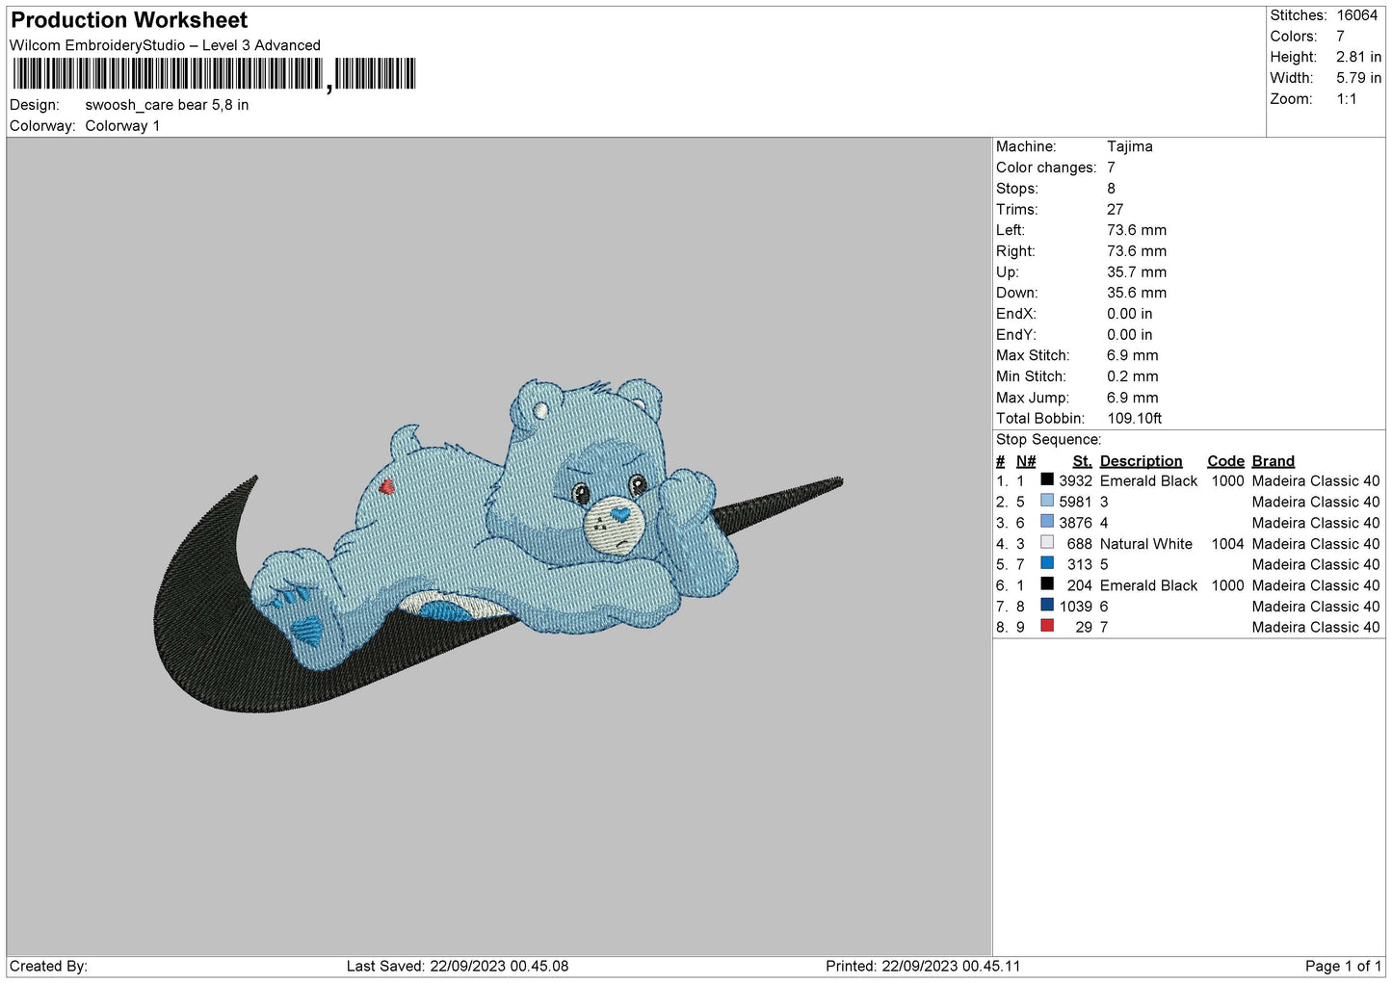
Task: Click the Page 1 of 1 footer label
Action: (1343, 966)
